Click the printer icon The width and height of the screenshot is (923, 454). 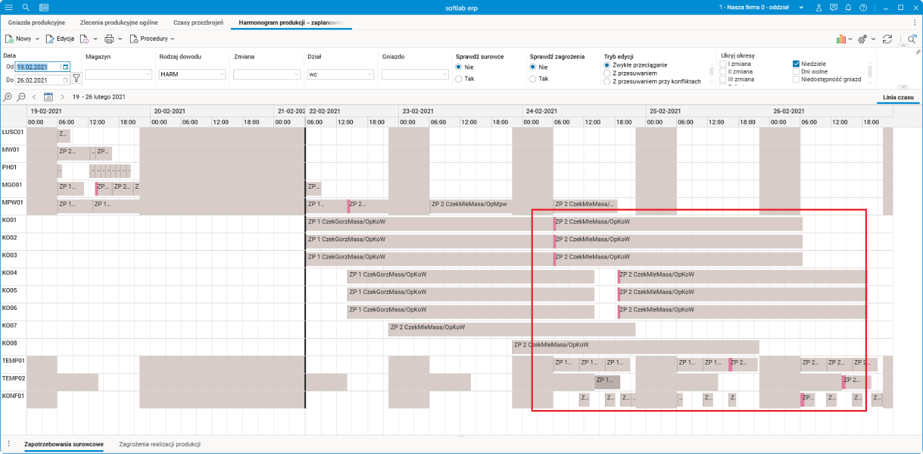coord(109,39)
